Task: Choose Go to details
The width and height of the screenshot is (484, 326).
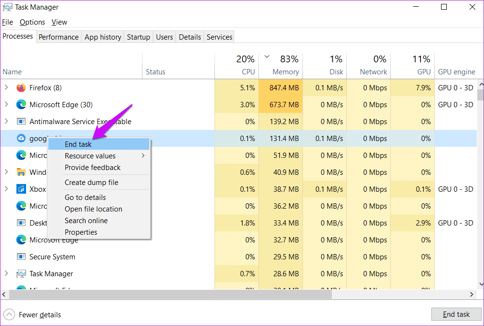Action: click(x=99, y=197)
